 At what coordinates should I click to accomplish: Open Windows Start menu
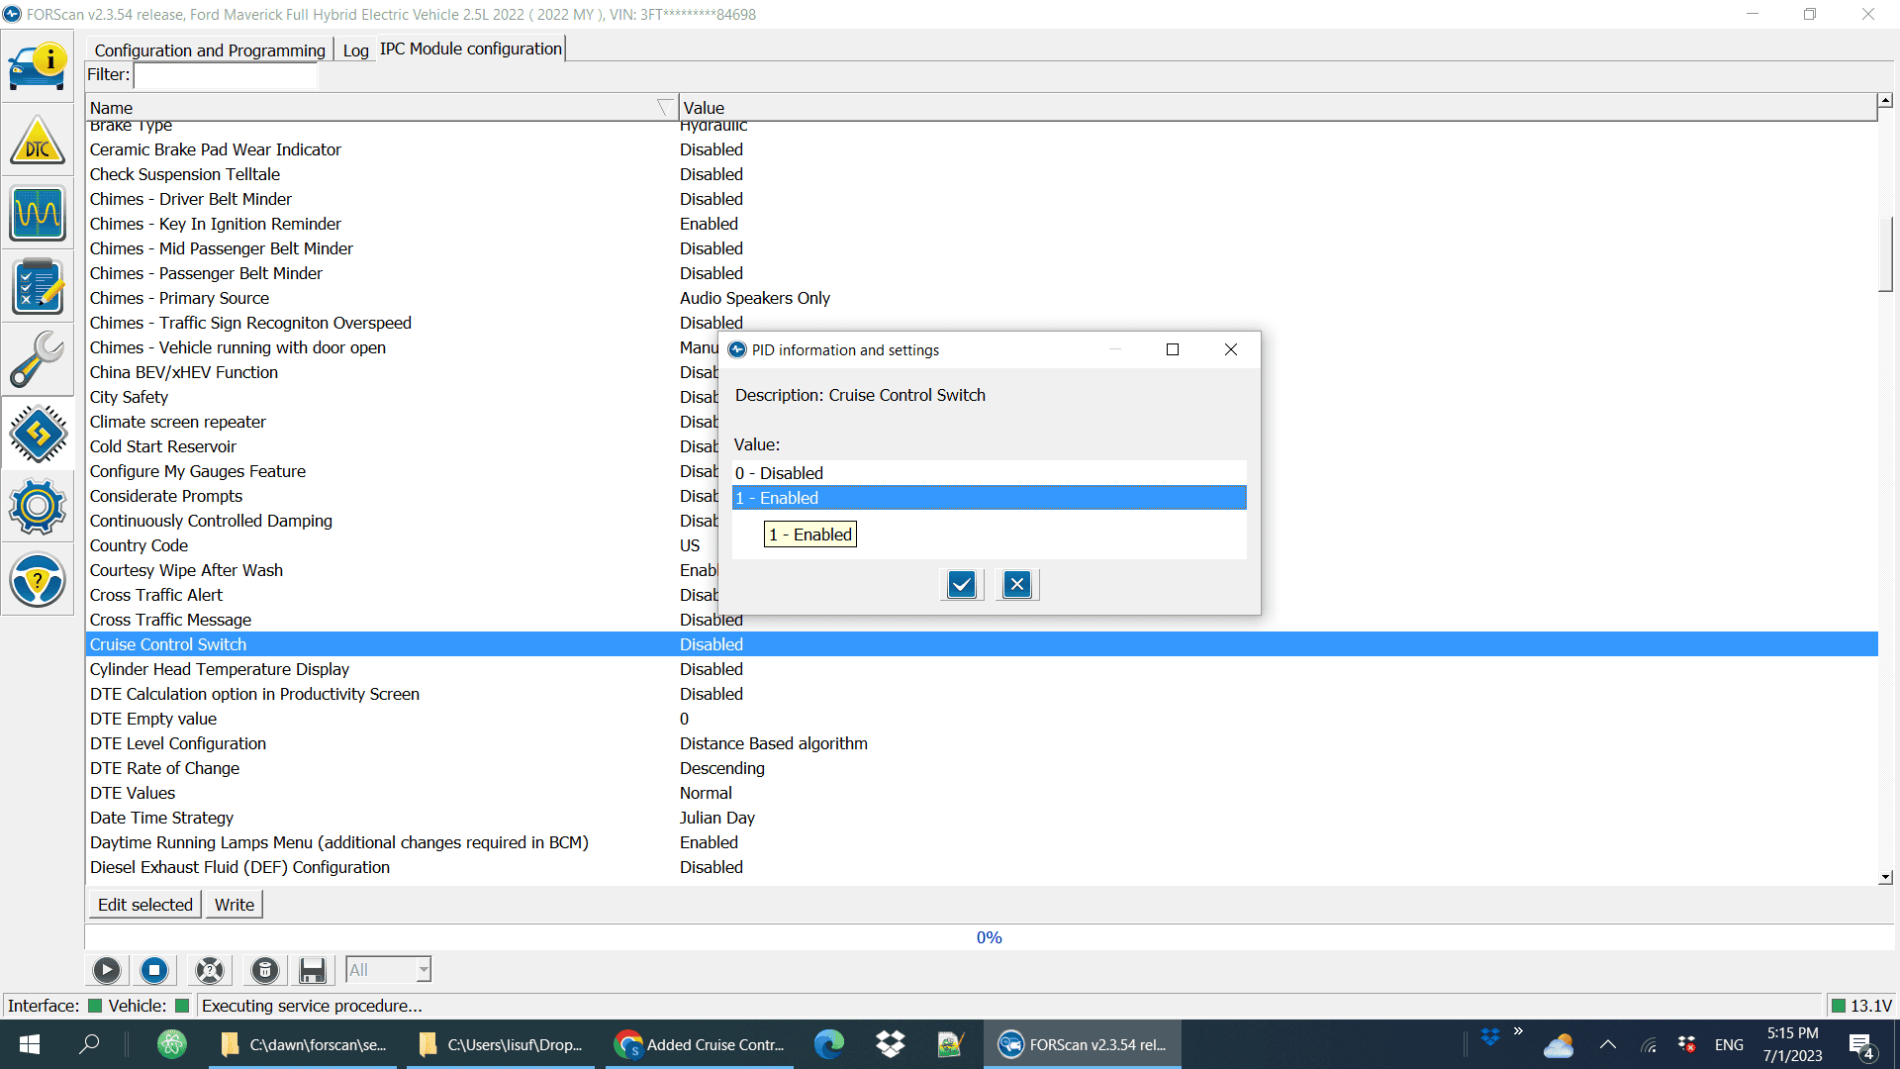point(30,1044)
